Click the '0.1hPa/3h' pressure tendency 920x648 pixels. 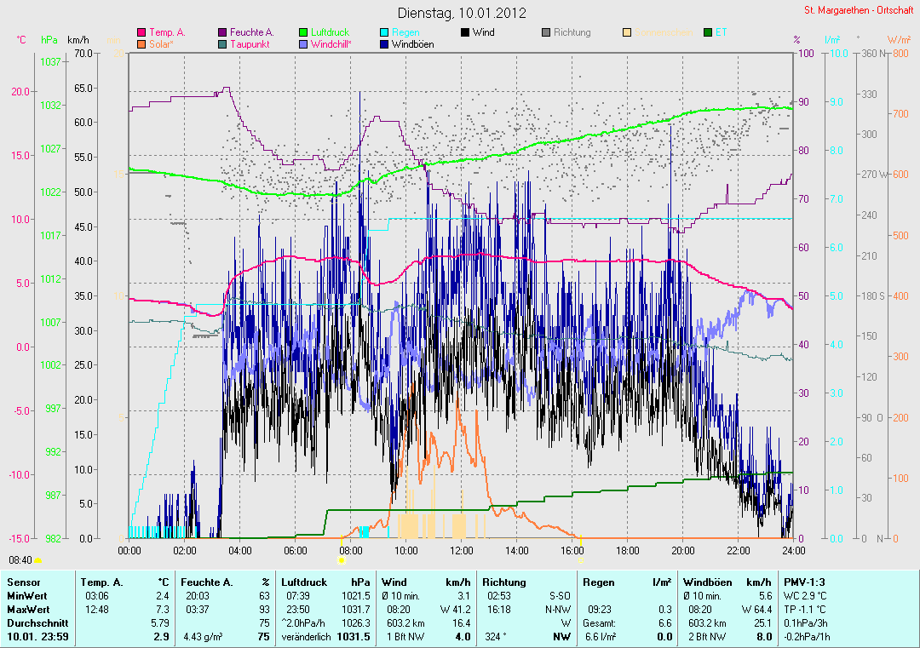point(805,623)
